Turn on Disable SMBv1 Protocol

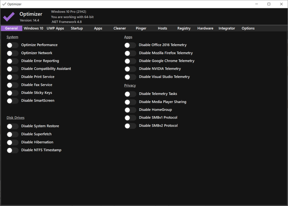point(130,118)
